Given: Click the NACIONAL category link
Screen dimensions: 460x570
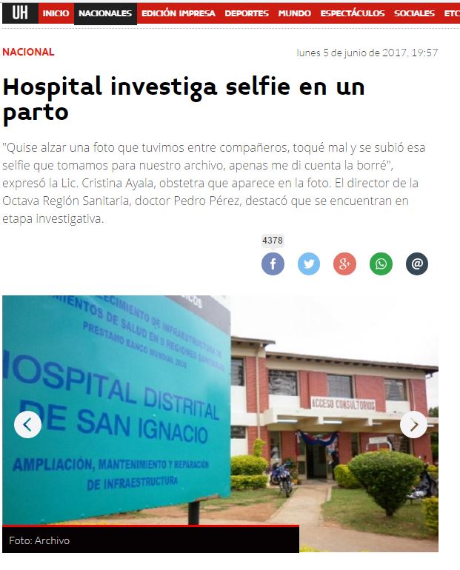Looking at the screenshot, I should point(28,52).
